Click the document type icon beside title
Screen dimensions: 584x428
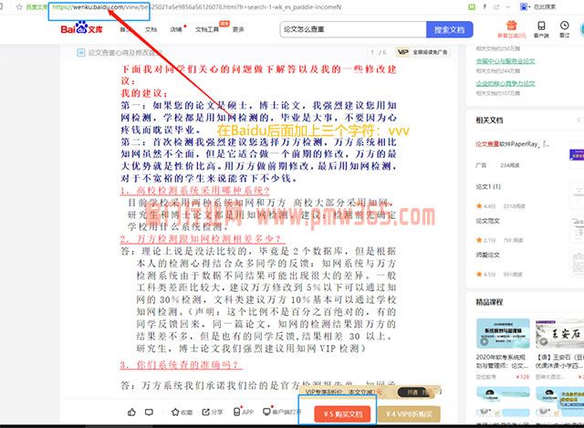point(81,53)
